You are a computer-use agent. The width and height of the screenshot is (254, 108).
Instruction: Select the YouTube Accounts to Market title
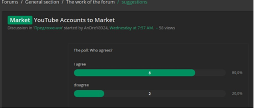(74, 20)
